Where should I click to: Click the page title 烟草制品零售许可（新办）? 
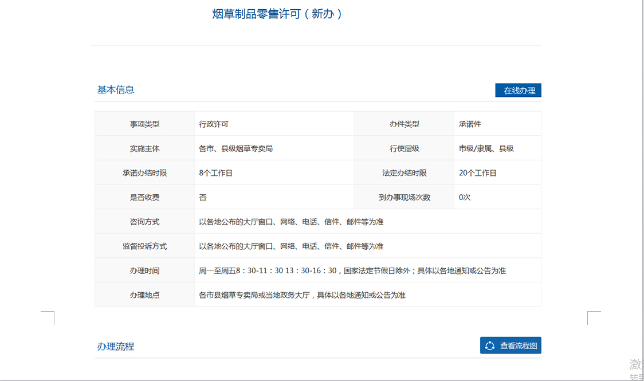[277, 14]
